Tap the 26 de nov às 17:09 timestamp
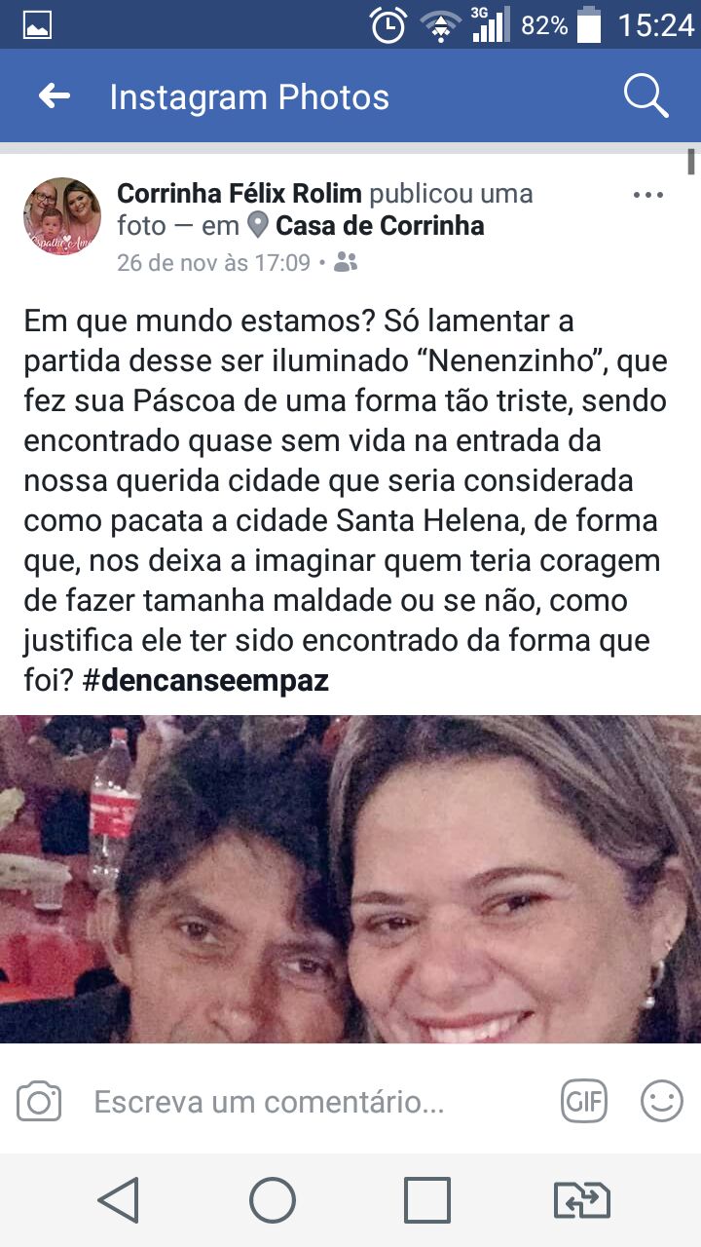701x1247 pixels. 213,262
